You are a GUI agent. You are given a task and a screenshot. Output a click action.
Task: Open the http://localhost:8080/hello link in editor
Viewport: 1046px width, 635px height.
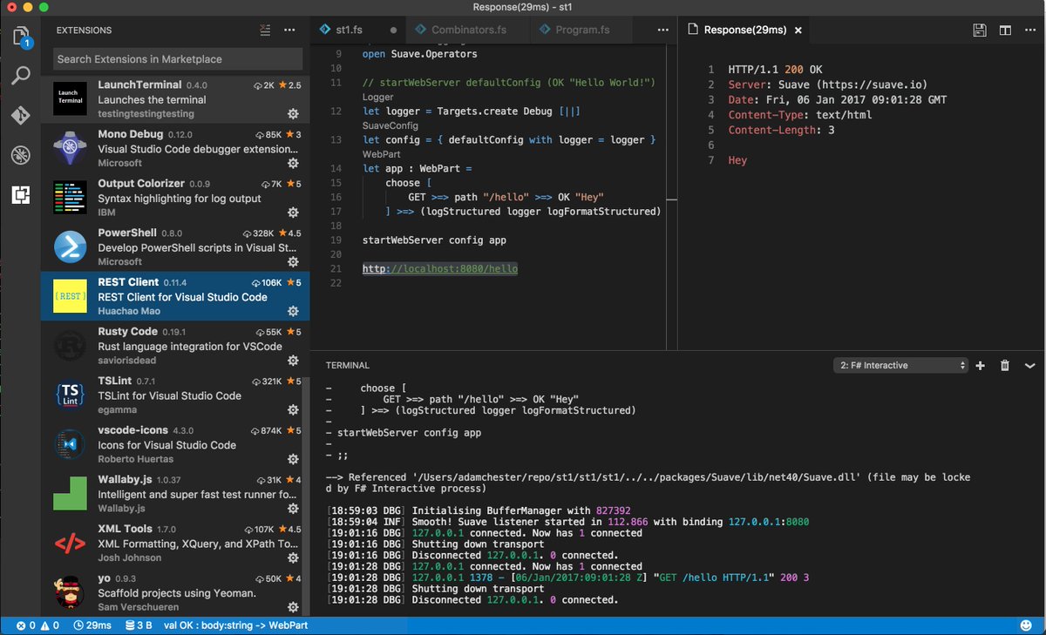pyautogui.click(x=440, y=269)
